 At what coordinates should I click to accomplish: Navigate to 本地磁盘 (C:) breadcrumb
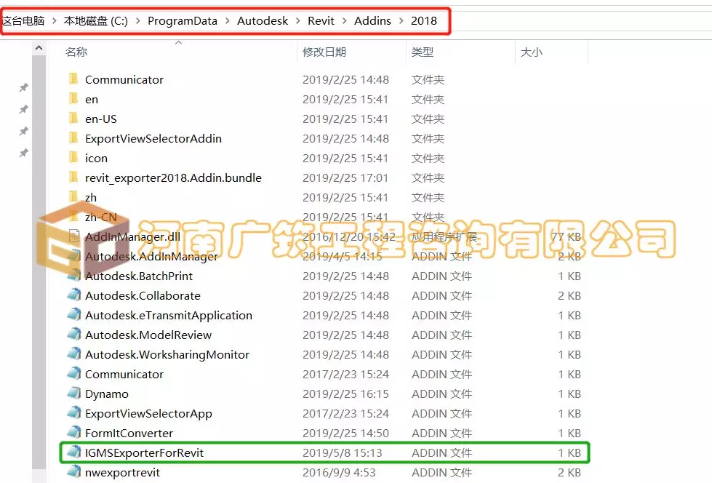click(96, 21)
